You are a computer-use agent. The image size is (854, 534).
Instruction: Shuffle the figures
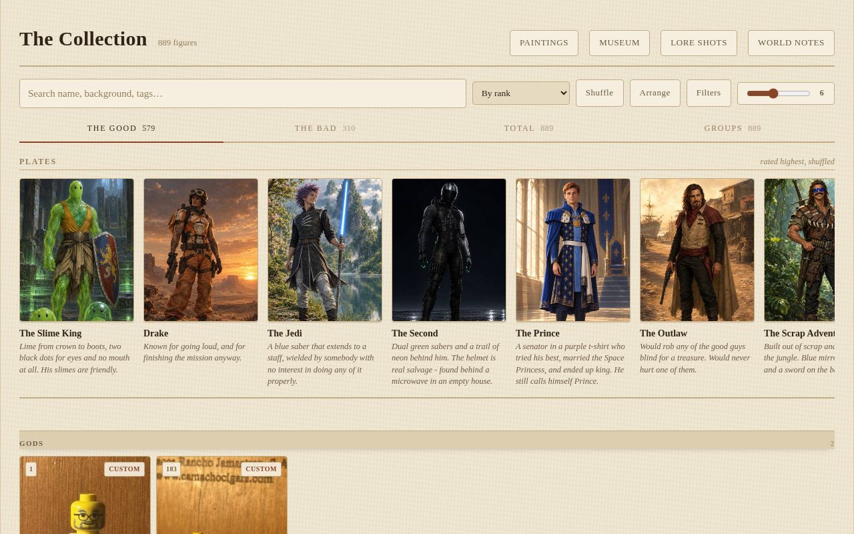(599, 93)
